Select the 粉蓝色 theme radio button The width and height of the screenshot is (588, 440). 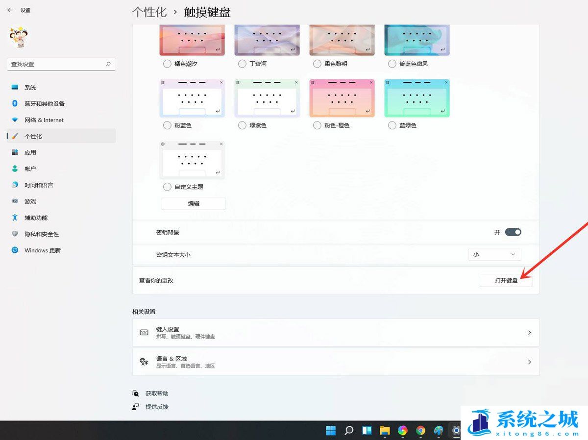[x=167, y=125]
